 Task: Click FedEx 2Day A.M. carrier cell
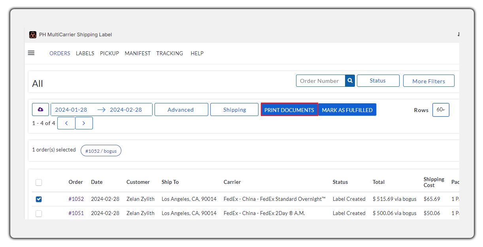264,213
